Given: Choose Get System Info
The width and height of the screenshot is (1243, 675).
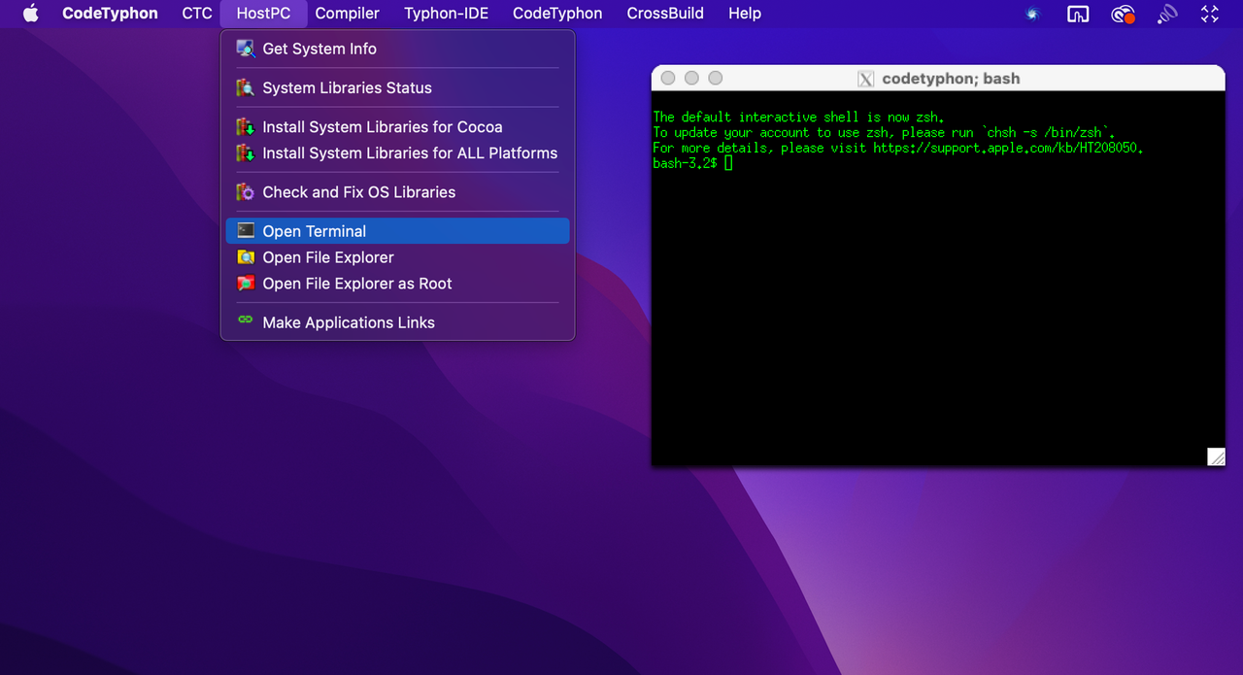Looking at the screenshot, I should tap(397, 49).
